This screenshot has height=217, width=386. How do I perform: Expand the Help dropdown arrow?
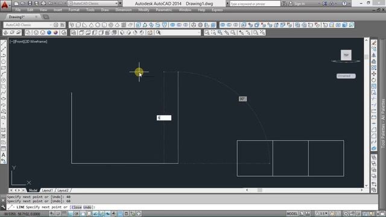click(x=349, y=4)
